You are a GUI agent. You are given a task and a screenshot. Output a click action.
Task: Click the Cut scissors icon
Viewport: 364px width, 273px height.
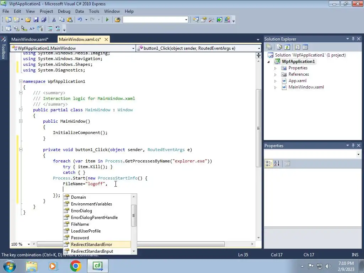pos(54,20)
